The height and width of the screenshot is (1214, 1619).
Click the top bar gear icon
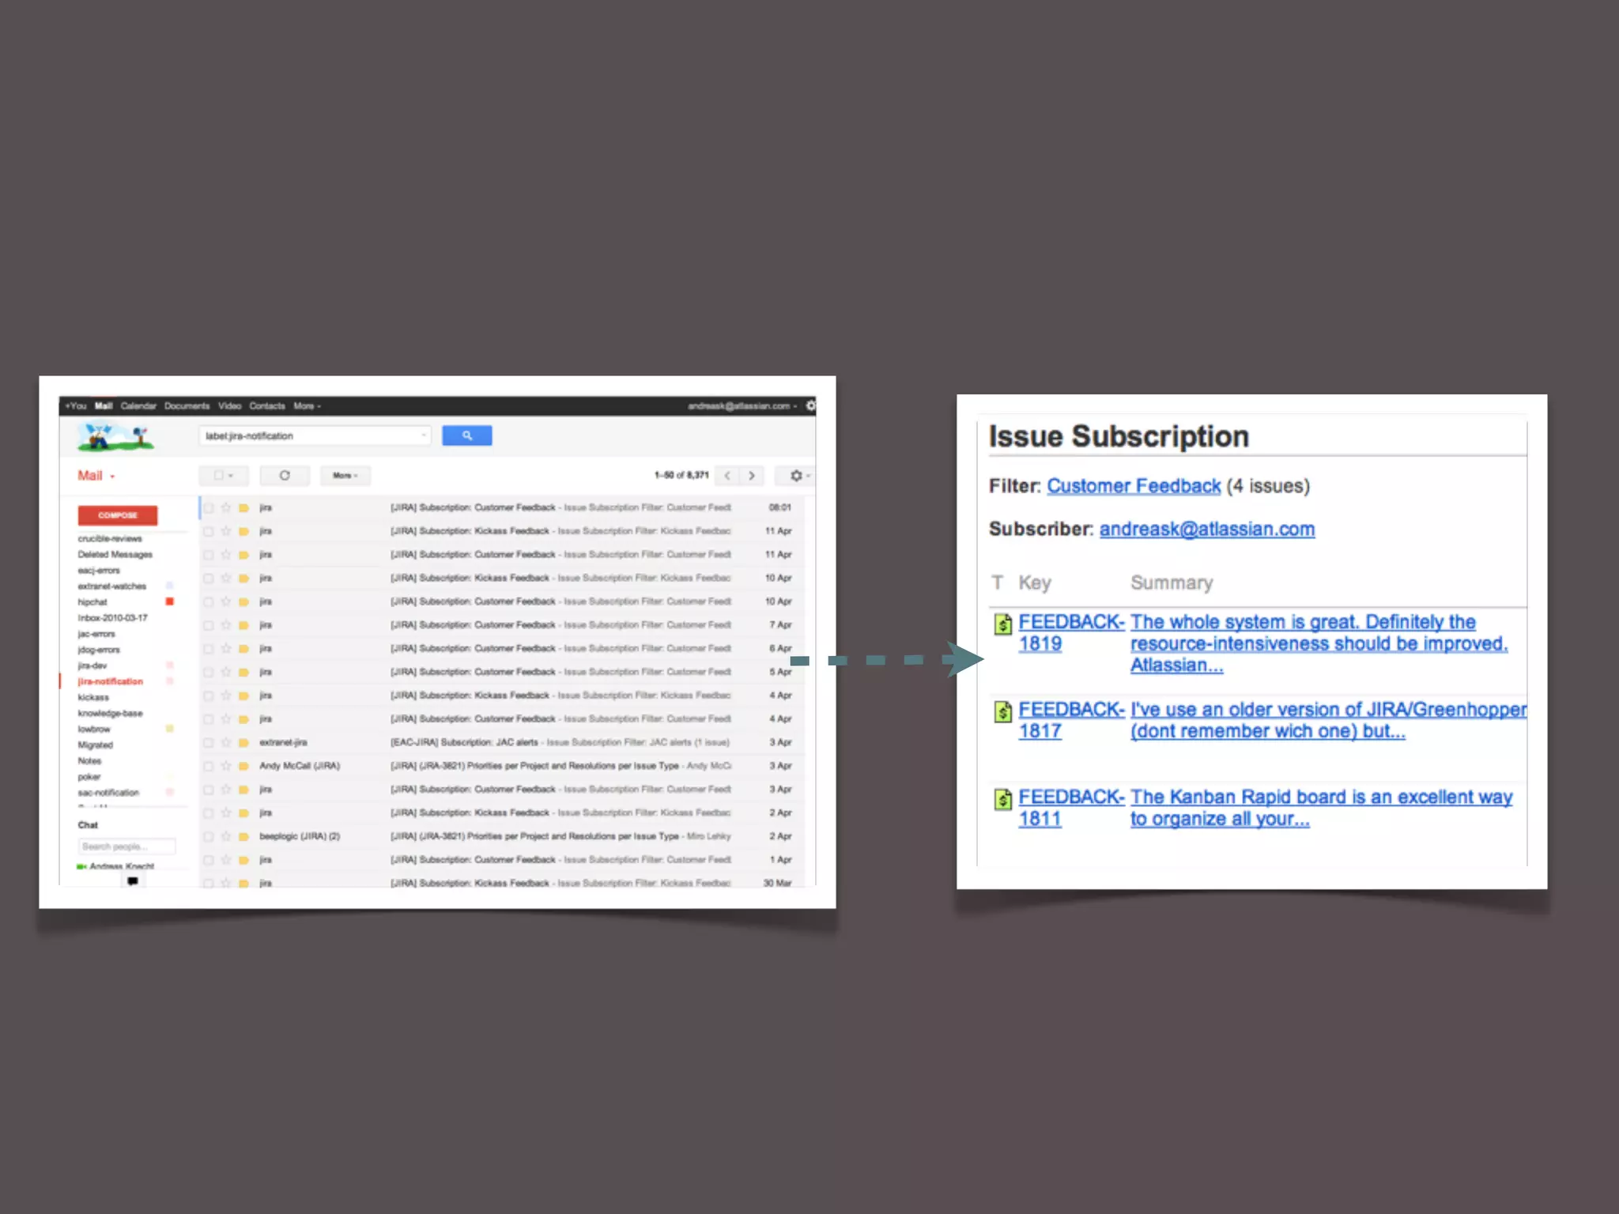[810, 405]
